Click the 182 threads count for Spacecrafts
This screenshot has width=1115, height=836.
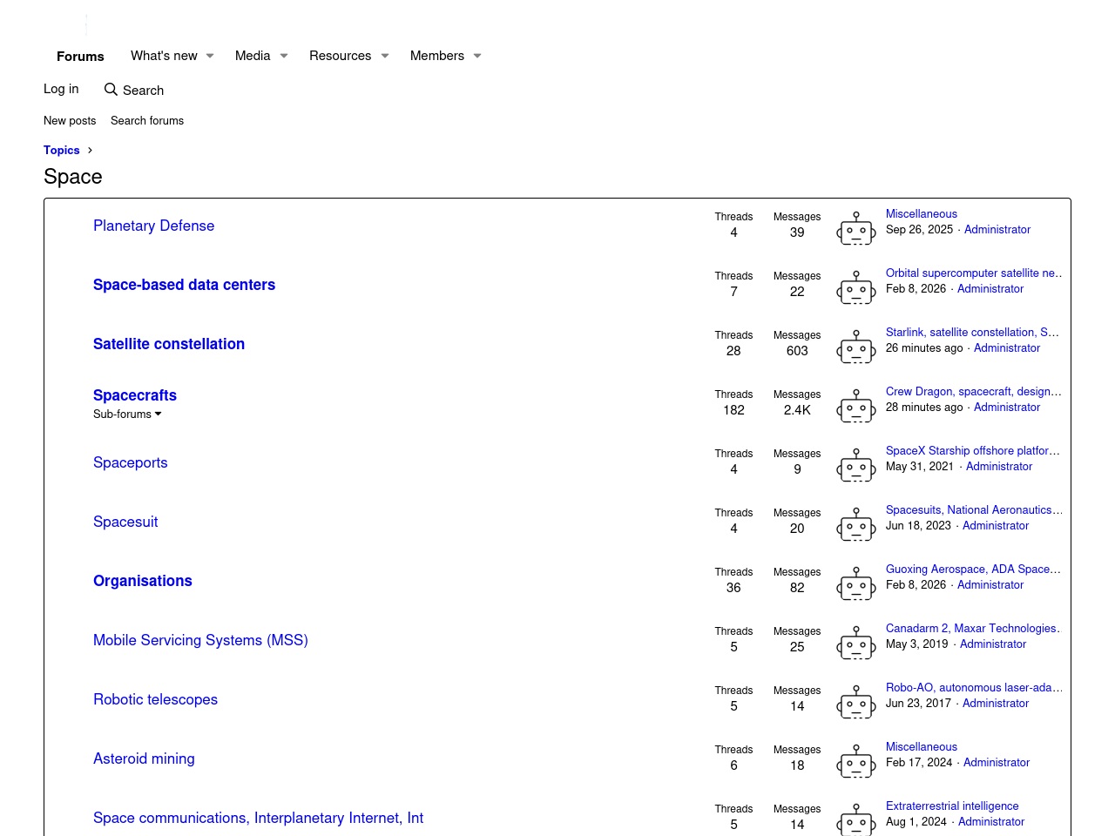(733, 410)
